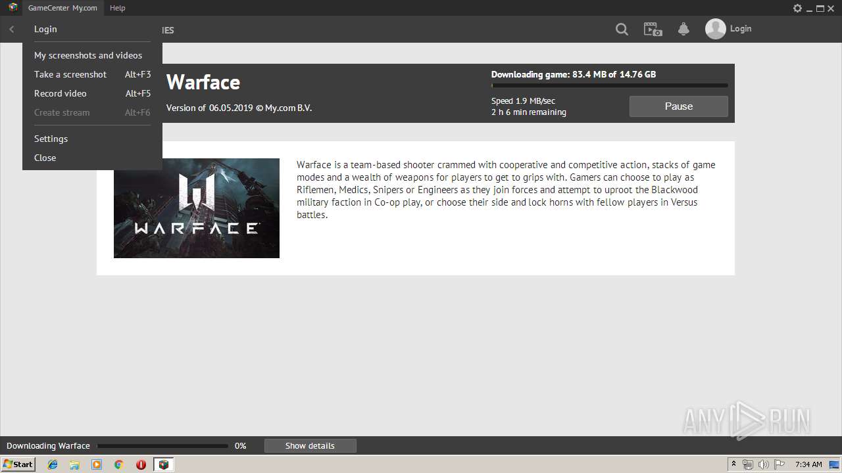842x473 pixels.
Task: Click the bottom Downloading Warface progress bar
Action: tap(162, 445)
